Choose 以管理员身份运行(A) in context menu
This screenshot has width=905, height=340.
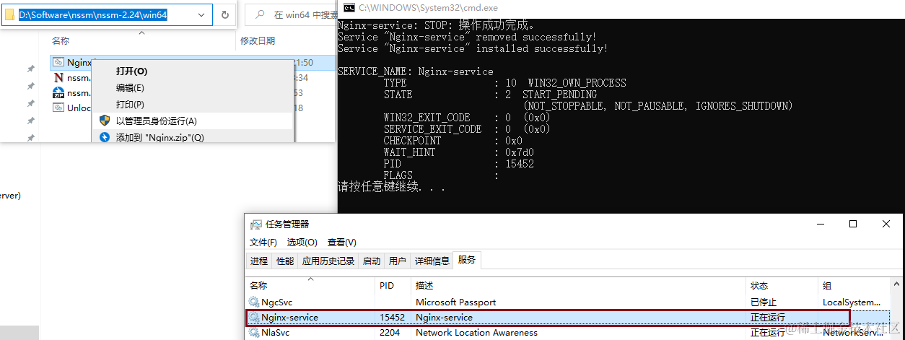[x=157, y=121]
